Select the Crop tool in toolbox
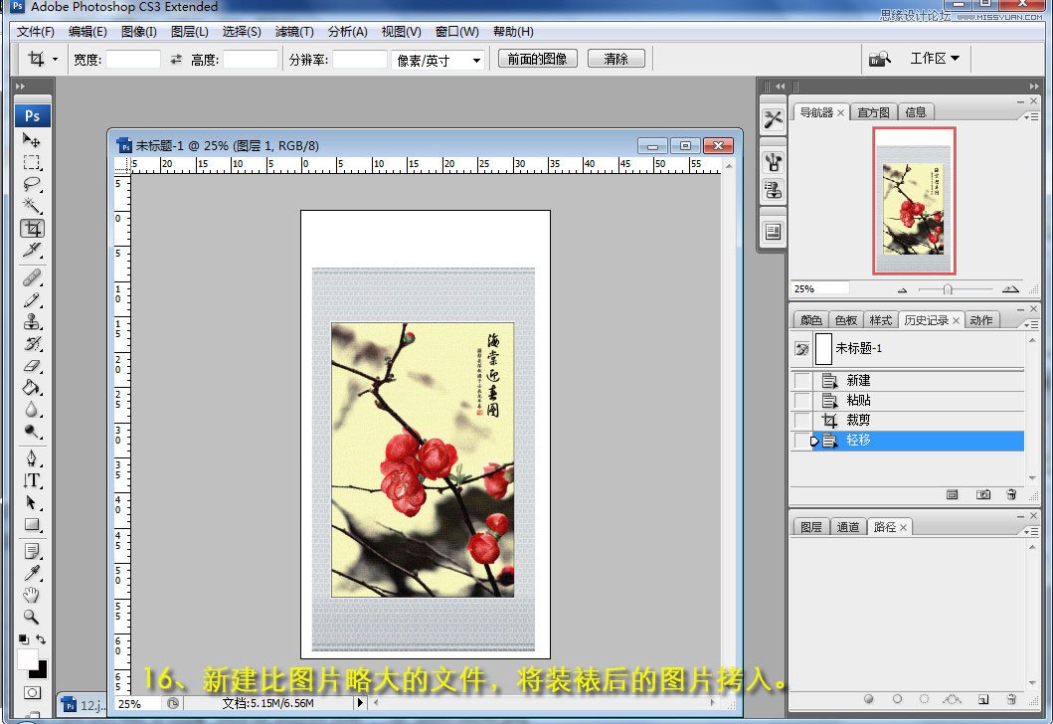The width and height of the screenshot is (1053, 724). (32, 229)
